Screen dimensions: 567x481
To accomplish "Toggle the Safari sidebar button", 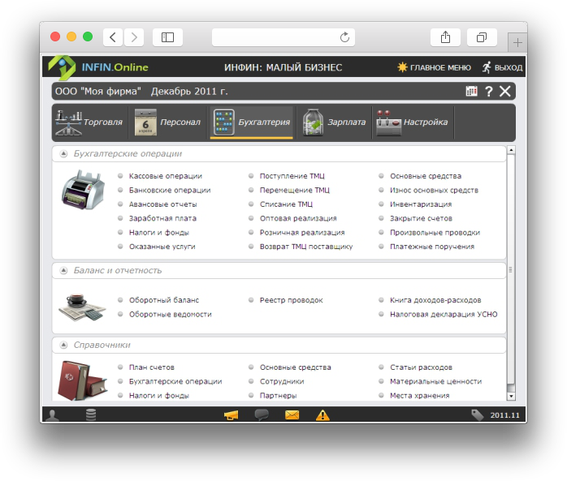I will click(167, 37).
